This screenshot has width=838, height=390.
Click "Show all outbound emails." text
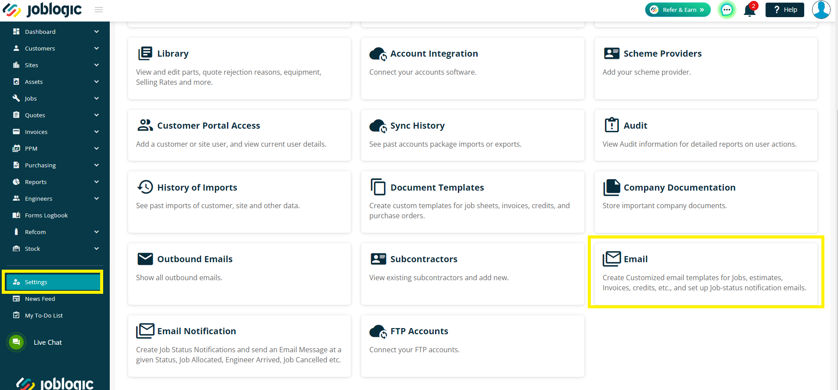[179, 278]
